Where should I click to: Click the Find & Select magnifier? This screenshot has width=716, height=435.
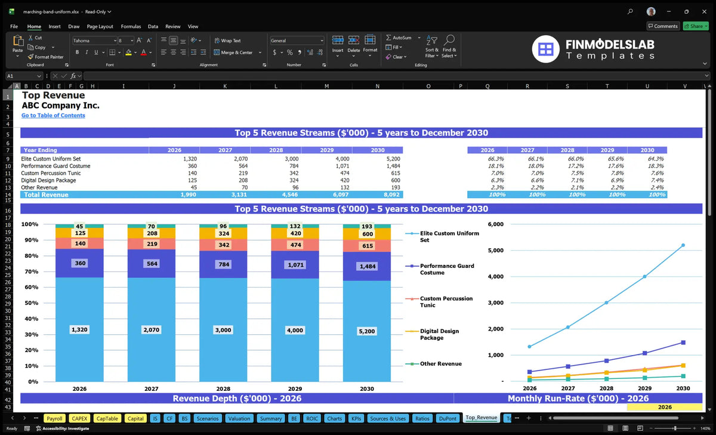(x=449, y=41)
